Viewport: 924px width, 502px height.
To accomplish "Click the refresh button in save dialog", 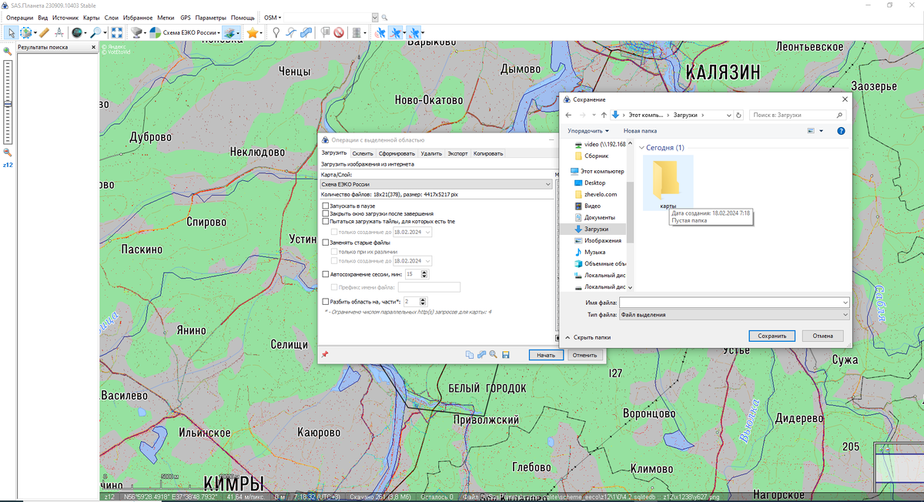I will [x=739, y=115].
